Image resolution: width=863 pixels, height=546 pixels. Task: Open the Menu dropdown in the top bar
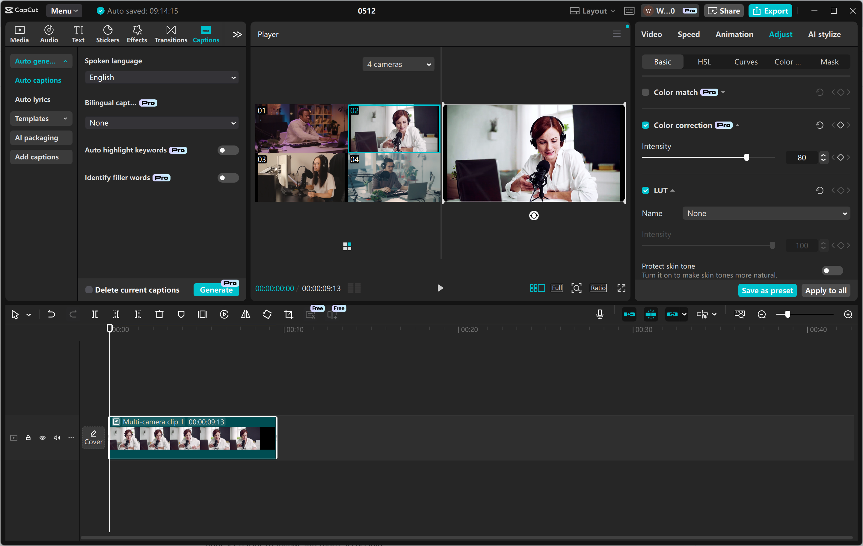pos(64,10)
